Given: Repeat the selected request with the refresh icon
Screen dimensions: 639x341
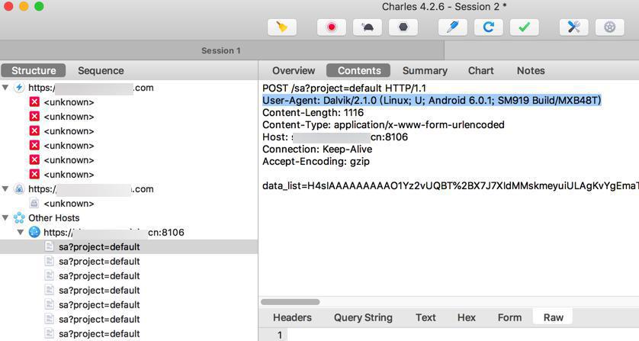Looking at the screenshot, I should coord(488,27).
